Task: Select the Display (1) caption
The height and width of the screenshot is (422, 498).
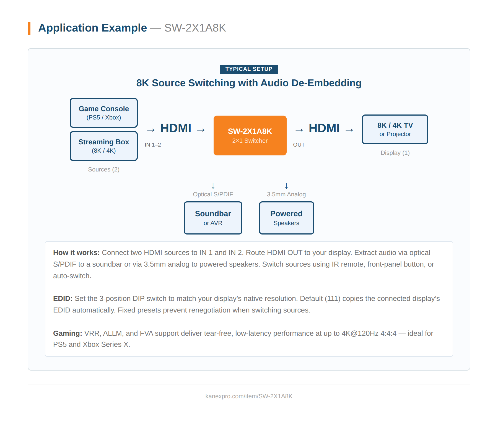Action: tap(395, 153)
